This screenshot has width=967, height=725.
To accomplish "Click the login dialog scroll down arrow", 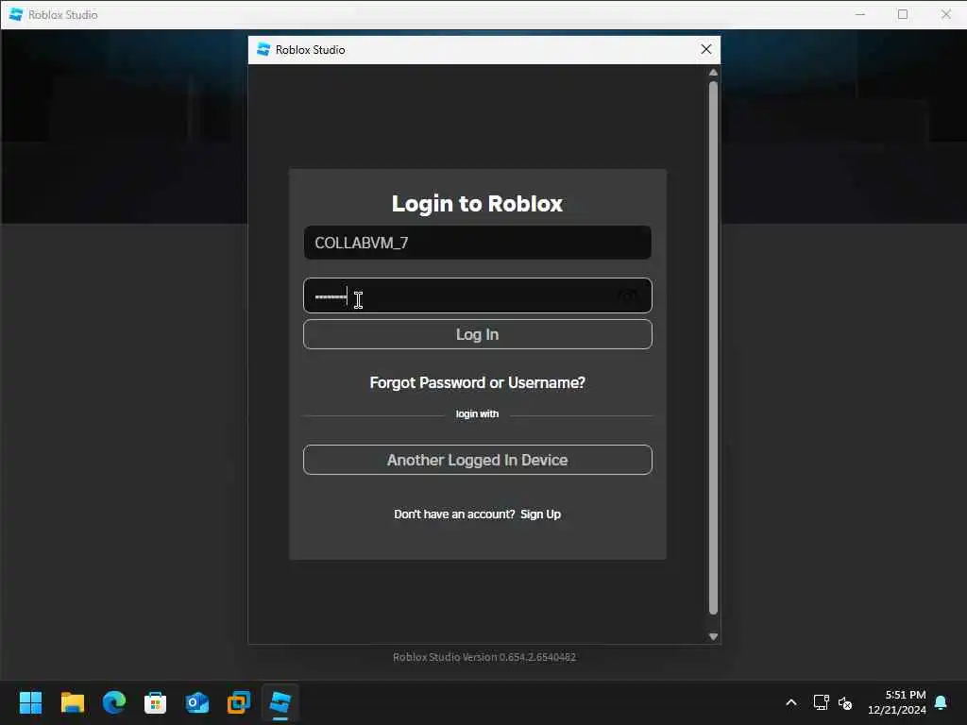I will click(713, 637).
